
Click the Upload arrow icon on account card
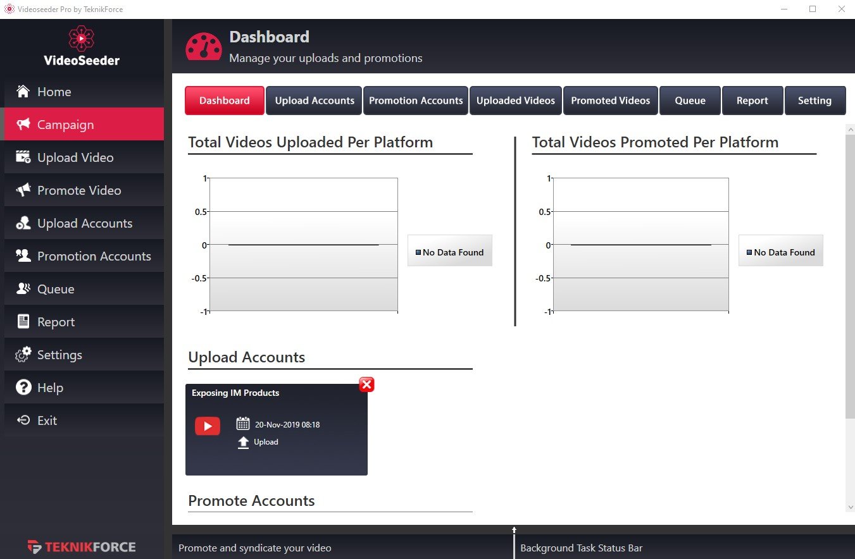click(243, 443)
